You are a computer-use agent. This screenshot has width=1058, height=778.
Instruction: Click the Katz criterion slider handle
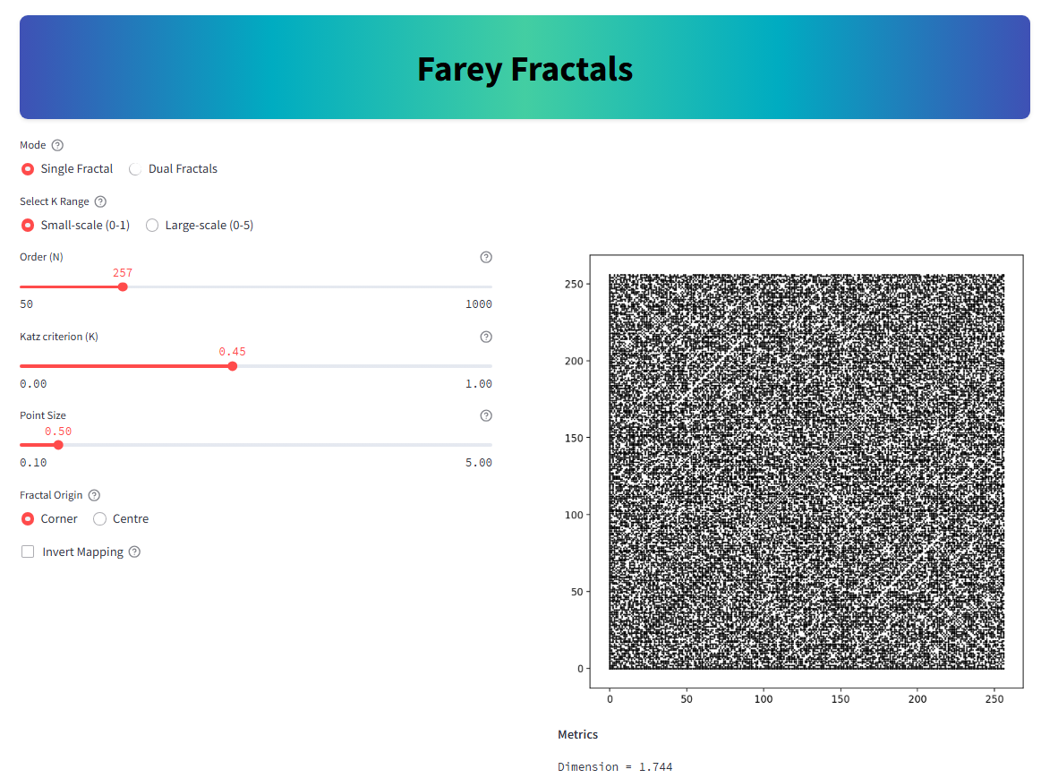(233, 366)
